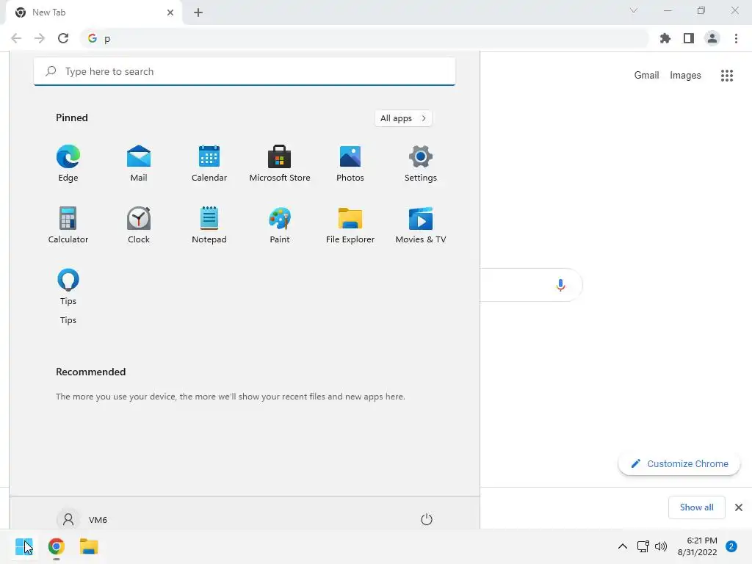
Task: Click Show all downloads button
Action: pyautogui.click(x=696, y=507)
